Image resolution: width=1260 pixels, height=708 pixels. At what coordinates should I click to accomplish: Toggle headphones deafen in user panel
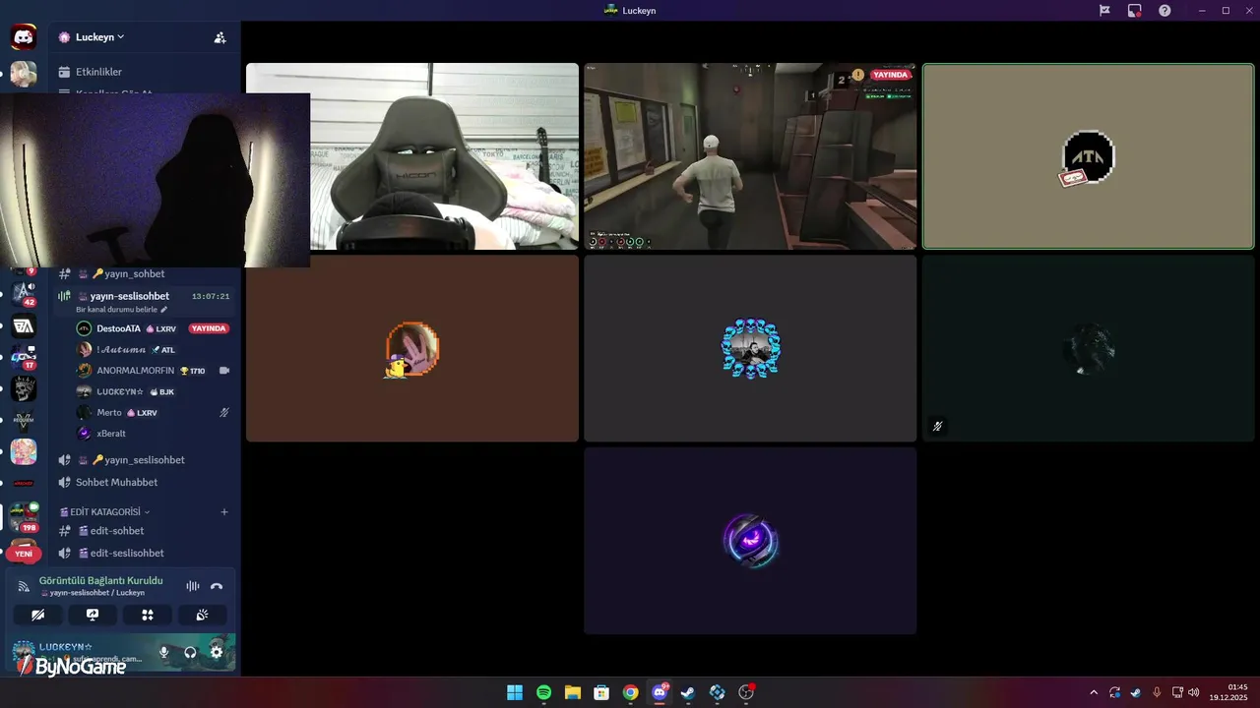190,652
